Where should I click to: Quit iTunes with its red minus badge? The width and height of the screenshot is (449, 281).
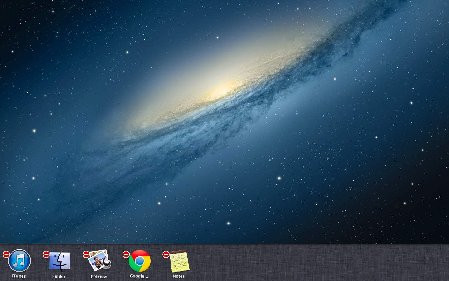pos(6,254)
